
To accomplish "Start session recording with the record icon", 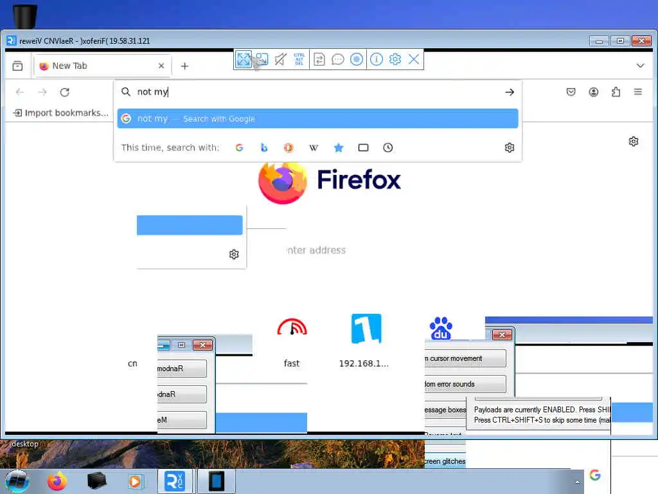I will (357, 59).
